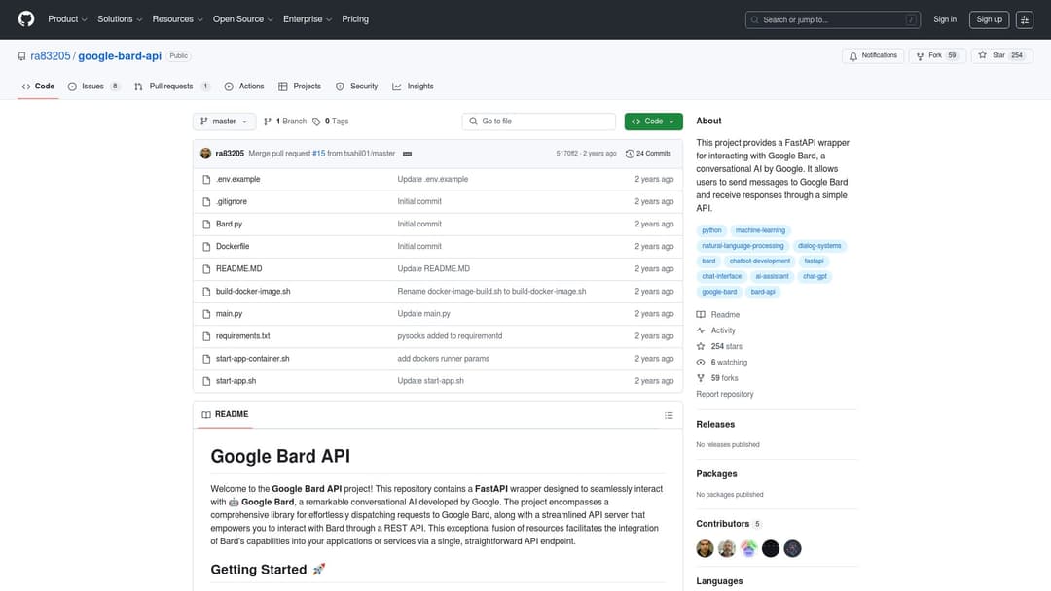Screen dimensions: 1051x591
Task: Open the ra83205 owner link
Action: click(x=51, y=56)
